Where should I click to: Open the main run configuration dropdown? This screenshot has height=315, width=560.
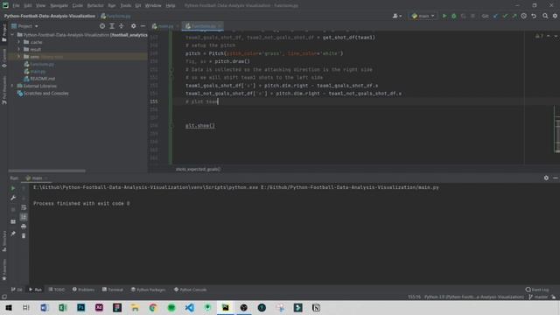[423, 16]
